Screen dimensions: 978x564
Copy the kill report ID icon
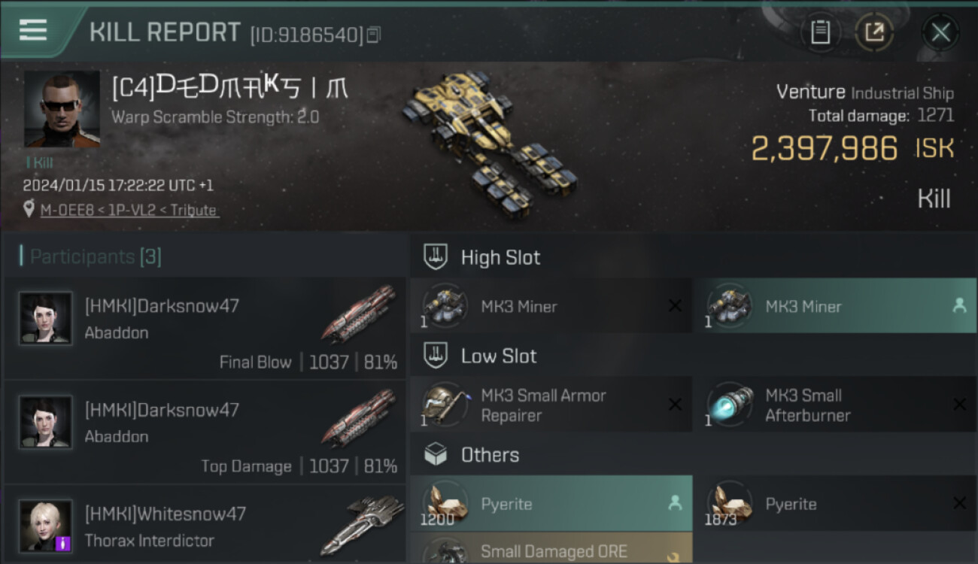(x=374, y=35)
